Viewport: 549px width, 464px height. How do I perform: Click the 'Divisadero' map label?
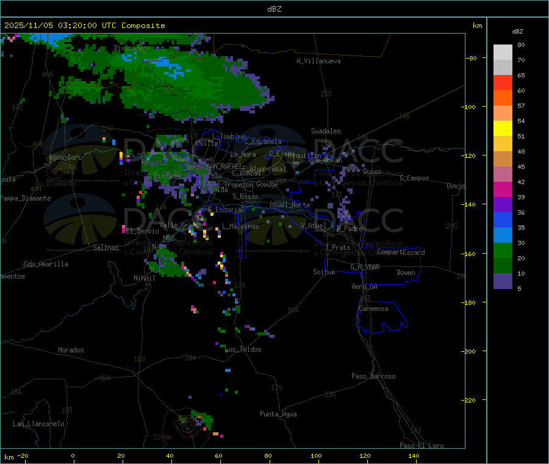[132, 48]
